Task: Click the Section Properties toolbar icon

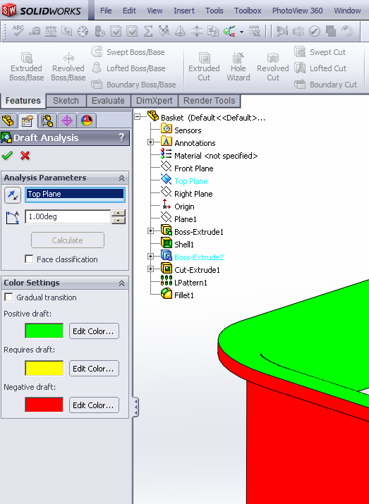Action: pos(66,31)
